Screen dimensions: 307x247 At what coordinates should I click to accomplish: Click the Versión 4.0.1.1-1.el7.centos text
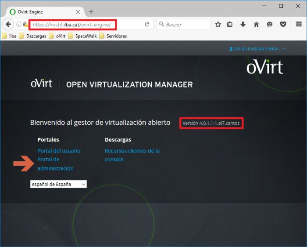coord(211,123)
